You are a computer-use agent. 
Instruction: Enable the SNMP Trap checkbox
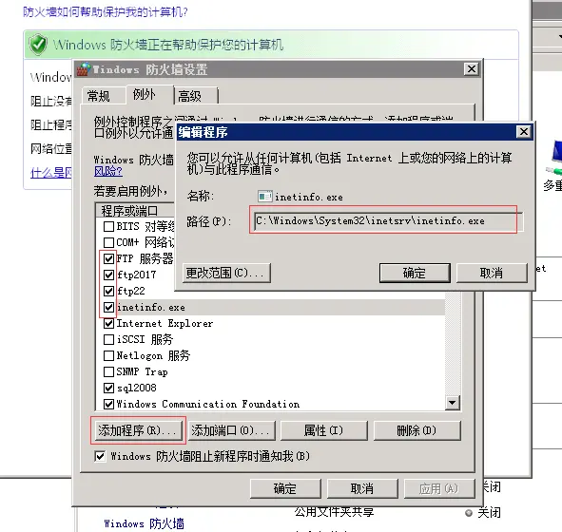(108, 372)
